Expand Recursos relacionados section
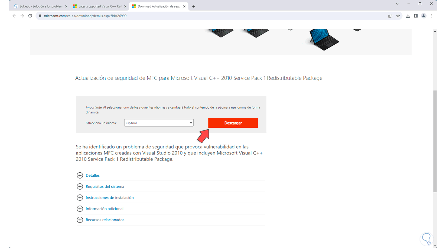The width and height of the screenshot is (446, 248). tap(80, 220)
